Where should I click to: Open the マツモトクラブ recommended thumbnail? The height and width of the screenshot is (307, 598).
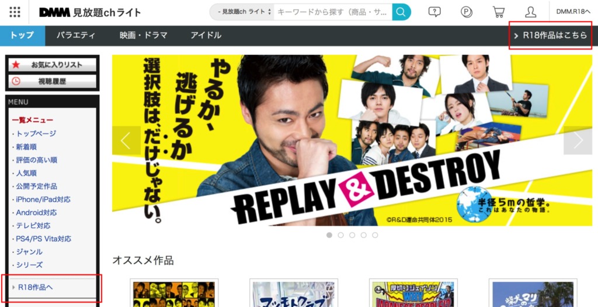[x=294, y=294]
